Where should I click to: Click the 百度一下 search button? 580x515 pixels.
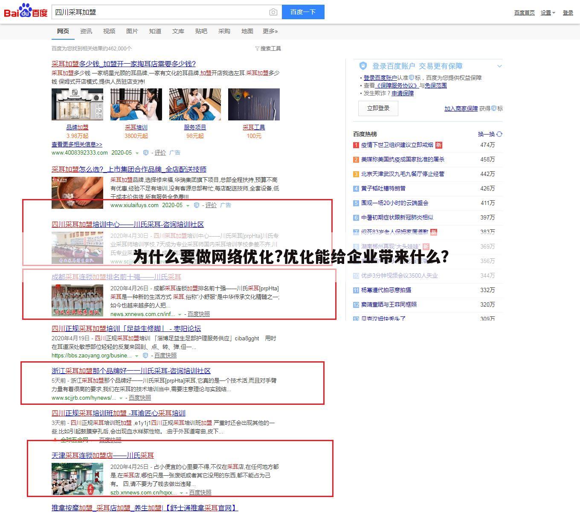pos(303,12)
